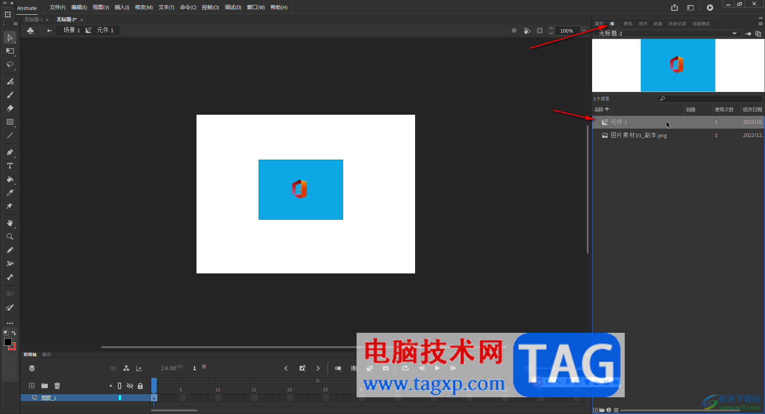The height and width of the screenshot is (414, 765).
Task: Toggle the view-only-active-layer stack icon
Action: point(32,368)
